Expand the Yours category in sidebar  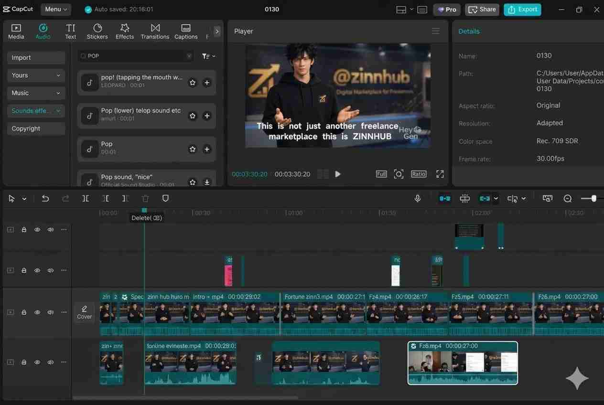point(36,75)
